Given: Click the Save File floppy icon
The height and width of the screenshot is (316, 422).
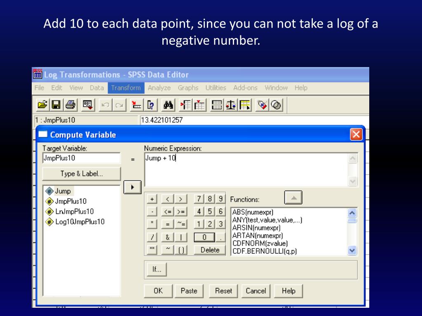Looking at the screenshot, I should coord(56,105).
